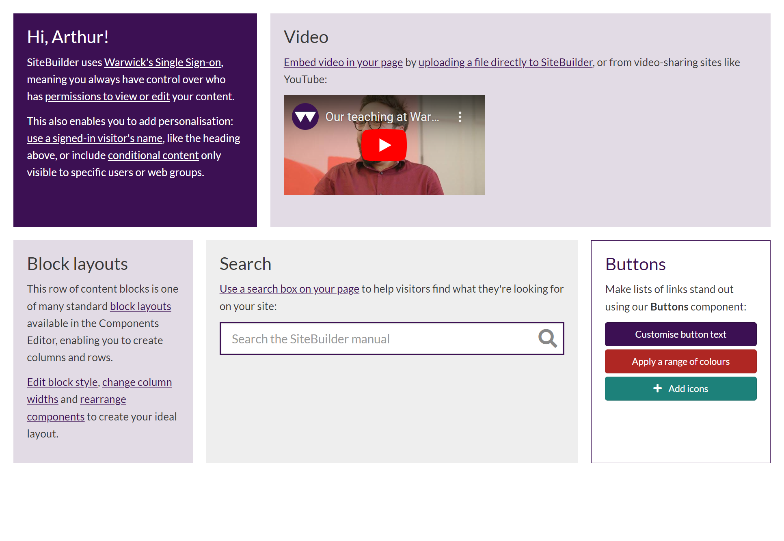Click the plus icon on Add icons button
Screen dimensions: 784x541
(x=657, y=388)
